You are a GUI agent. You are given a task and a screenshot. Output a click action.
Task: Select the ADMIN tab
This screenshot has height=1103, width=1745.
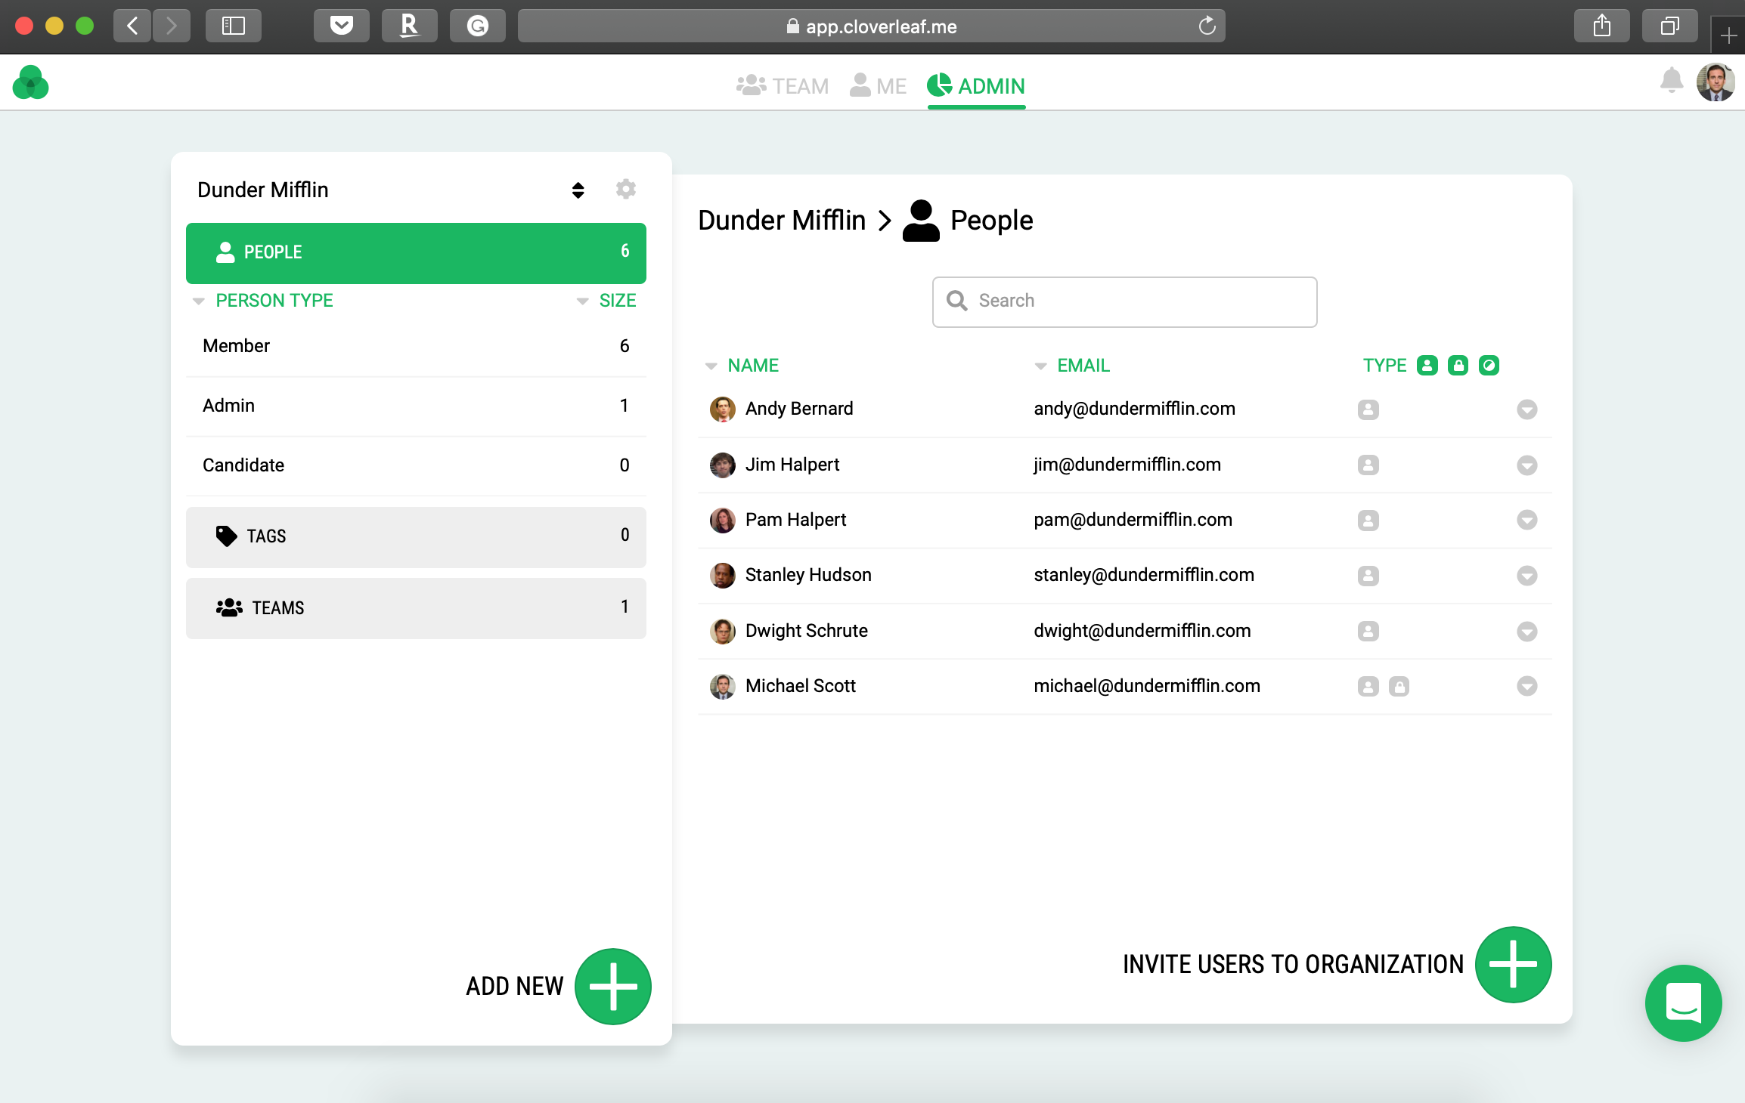[x=976, y=86]
